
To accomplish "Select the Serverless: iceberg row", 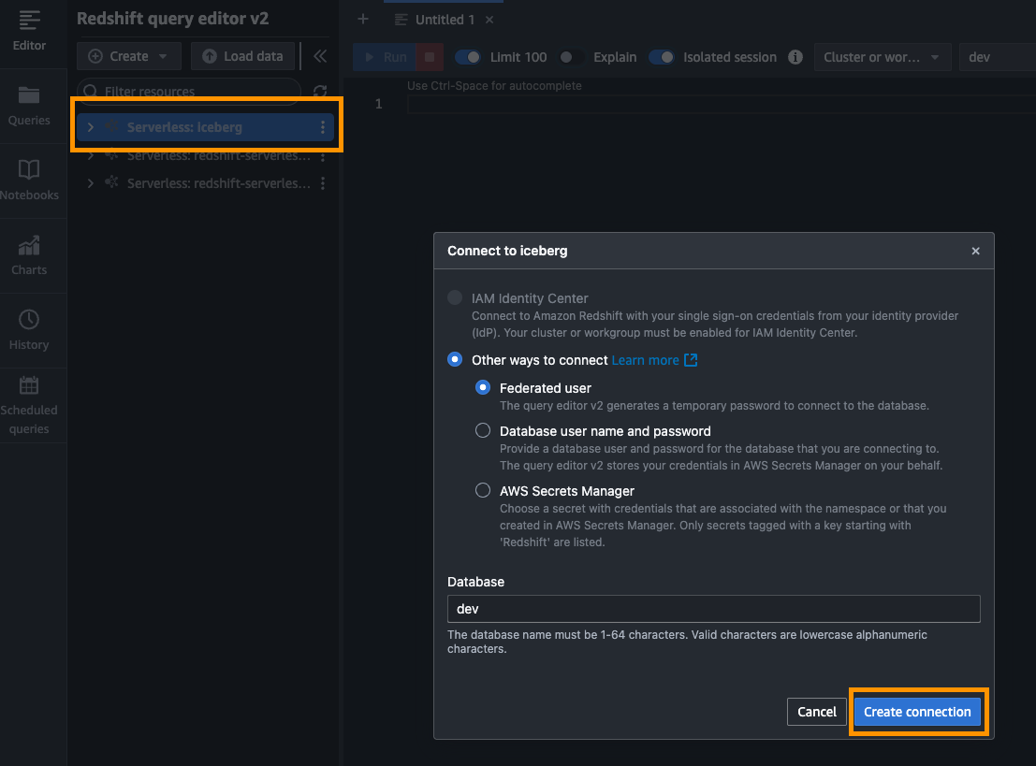I will 206,127.
